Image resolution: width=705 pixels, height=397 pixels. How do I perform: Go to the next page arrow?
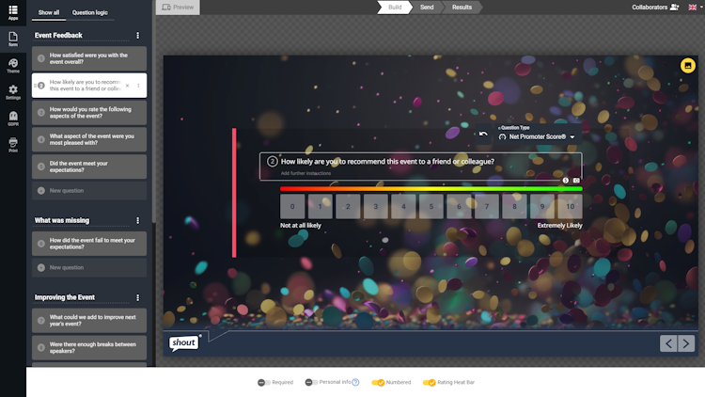(686, 344)
